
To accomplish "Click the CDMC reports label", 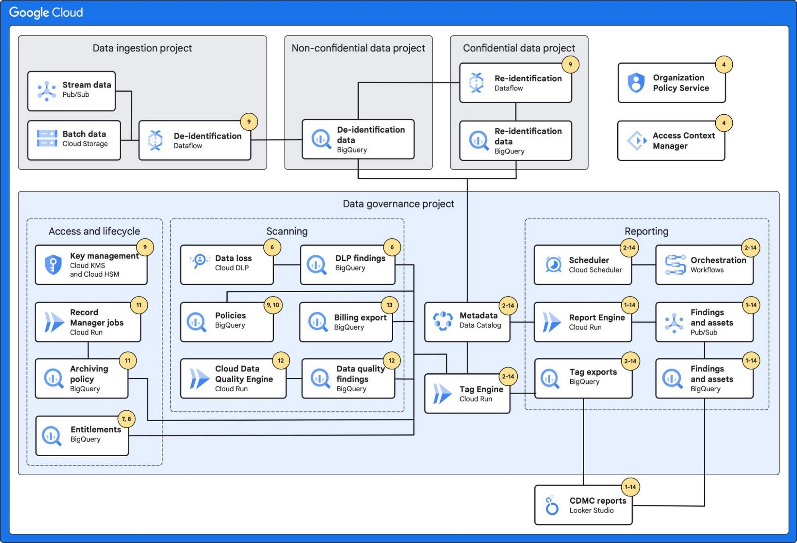I will tap(598, 501).
